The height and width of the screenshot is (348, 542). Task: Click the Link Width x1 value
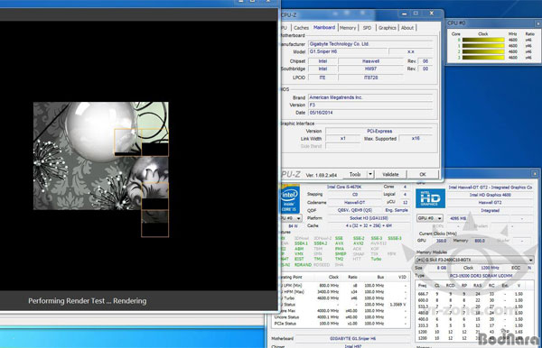342,139
